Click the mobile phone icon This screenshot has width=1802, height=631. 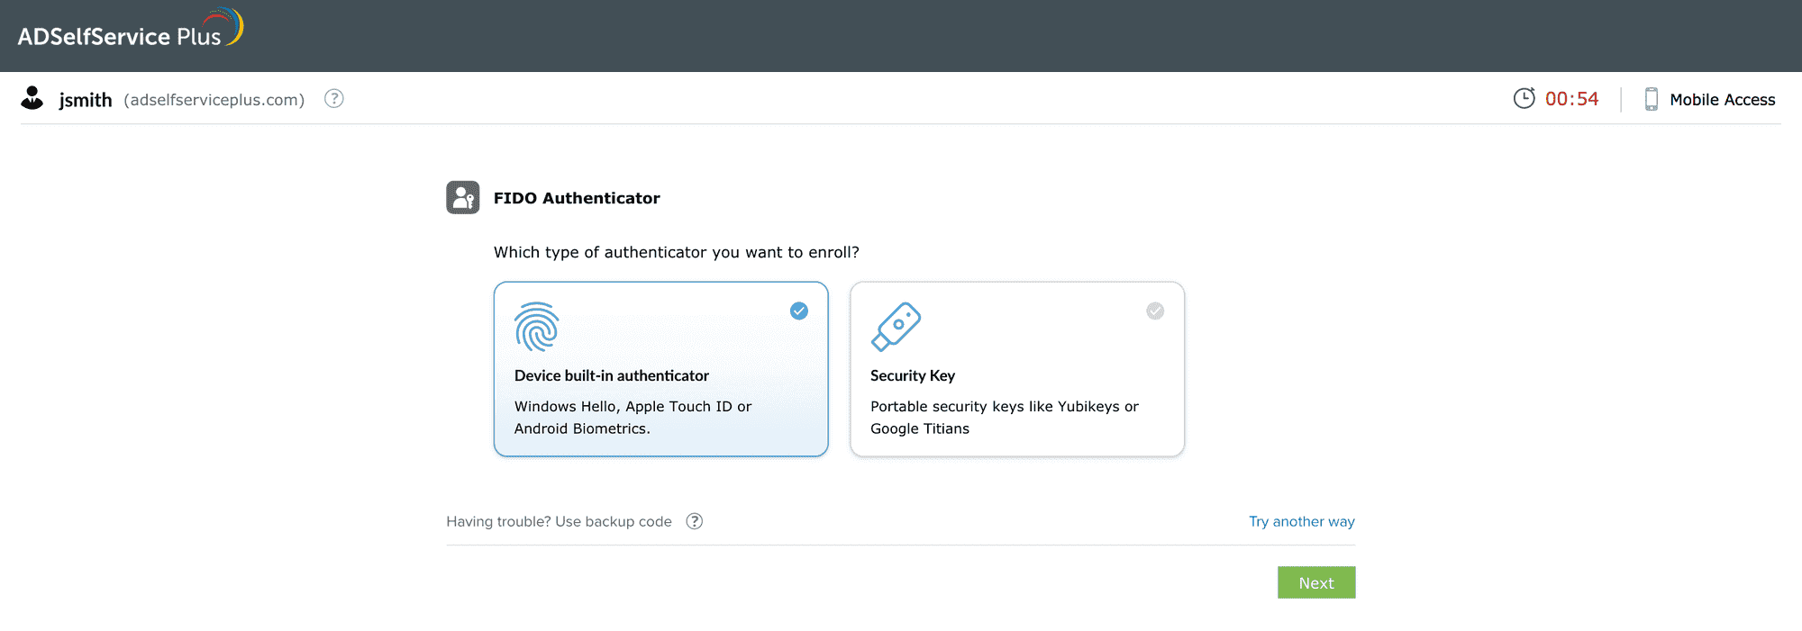[1651, 99]
